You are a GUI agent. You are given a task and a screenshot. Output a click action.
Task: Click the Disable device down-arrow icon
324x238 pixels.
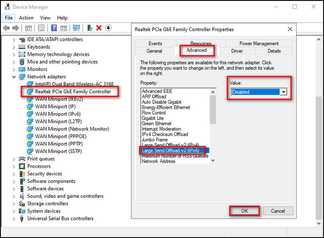(x=108, y=28)
